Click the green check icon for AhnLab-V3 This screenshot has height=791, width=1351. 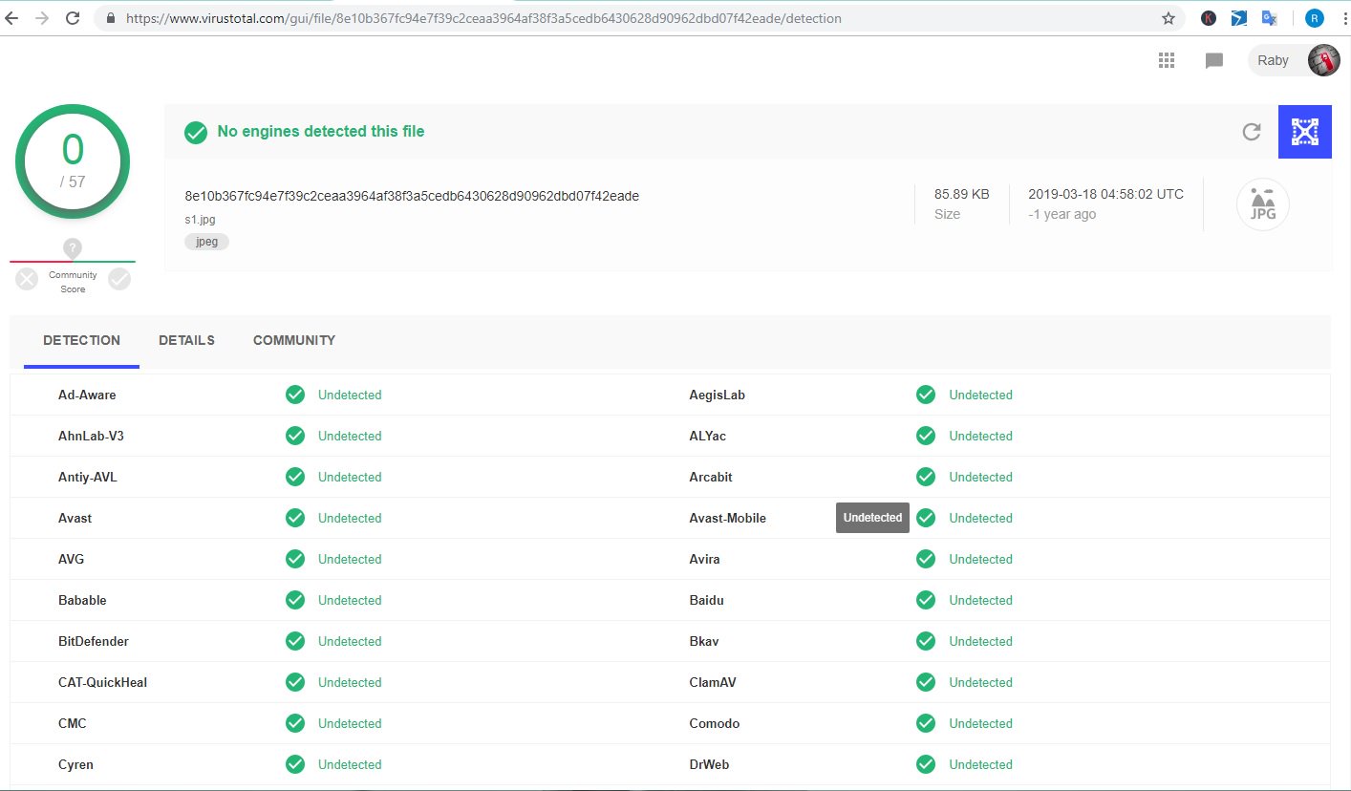pyautogui.click(x=295, y=436)
